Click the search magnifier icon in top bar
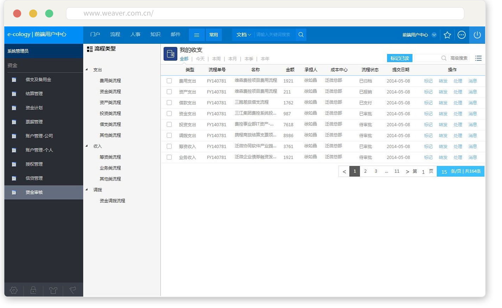Screen dimensions: 502x308 (x=301, y=34)
